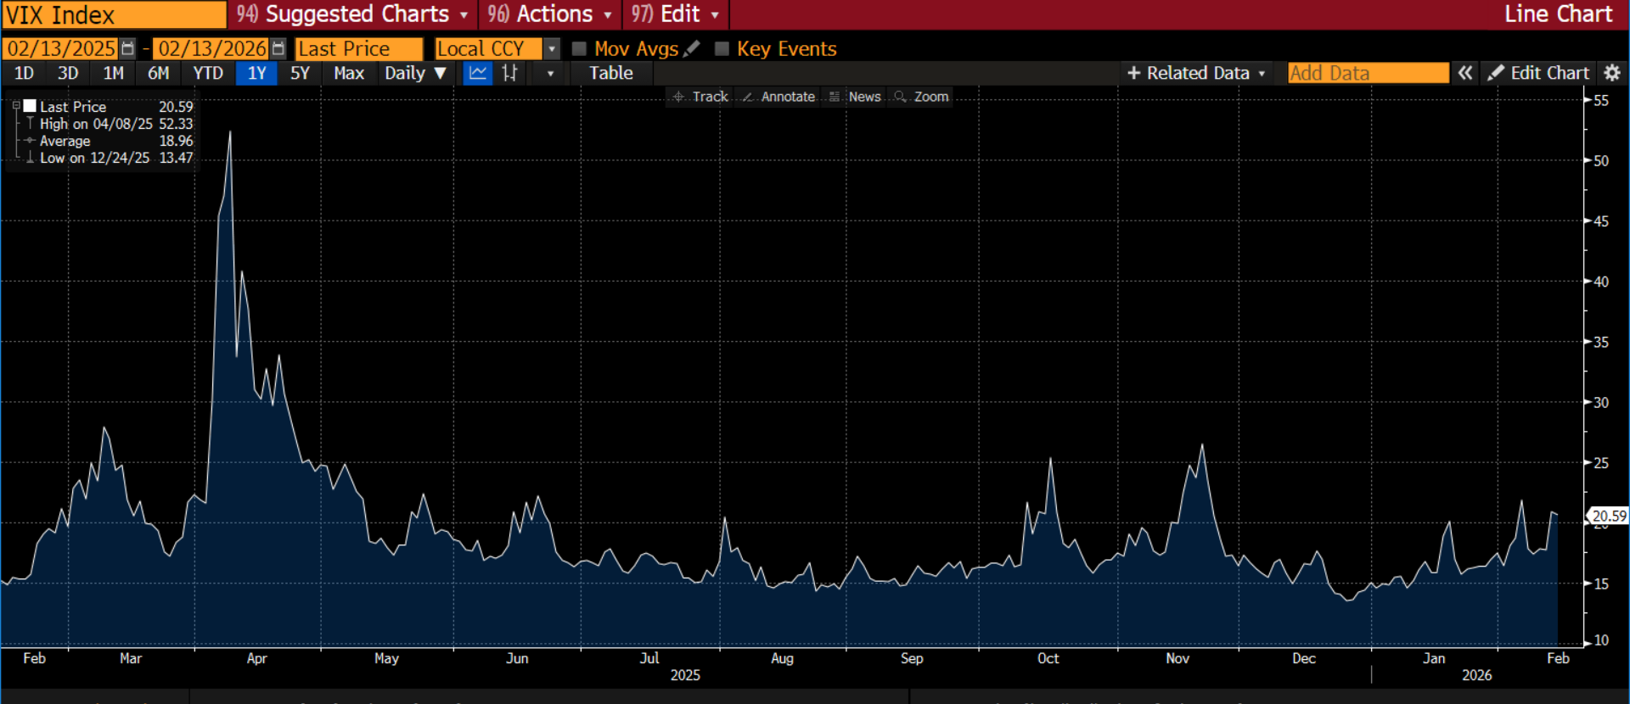Expand the Related Data dropdown
Viewport: 1630px width, 704px height.
1196,73
